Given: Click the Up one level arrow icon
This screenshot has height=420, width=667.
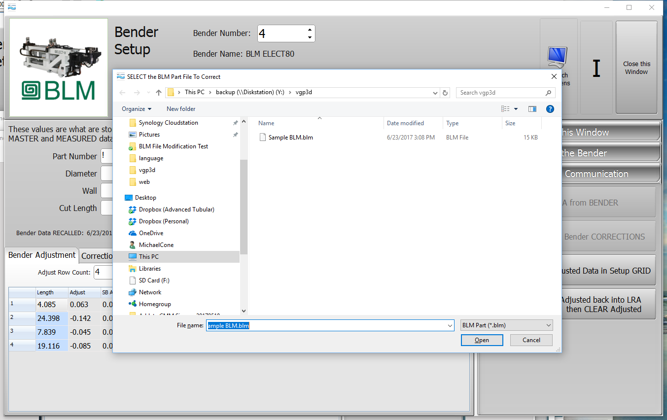Looking at the screenshot, I should (x=159, y=93).
